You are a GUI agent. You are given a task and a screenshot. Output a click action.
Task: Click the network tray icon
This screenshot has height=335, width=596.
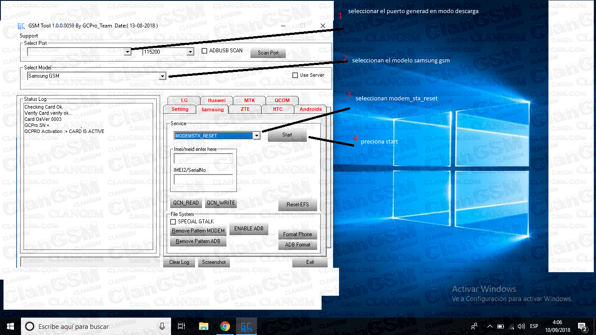tap(511, 326)
